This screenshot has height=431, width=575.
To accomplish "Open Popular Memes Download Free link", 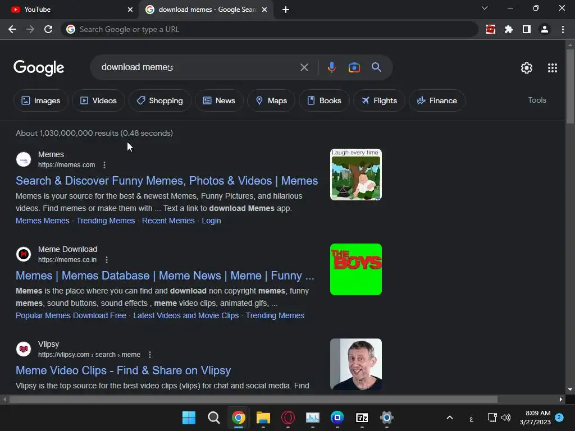I will coord(71,315).
